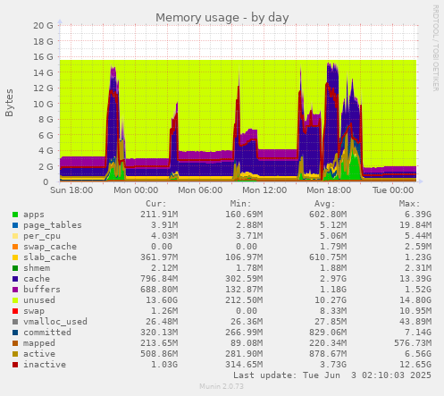Click the committed max value 7.14G
The image size is (444, 396).
[418, 333]
